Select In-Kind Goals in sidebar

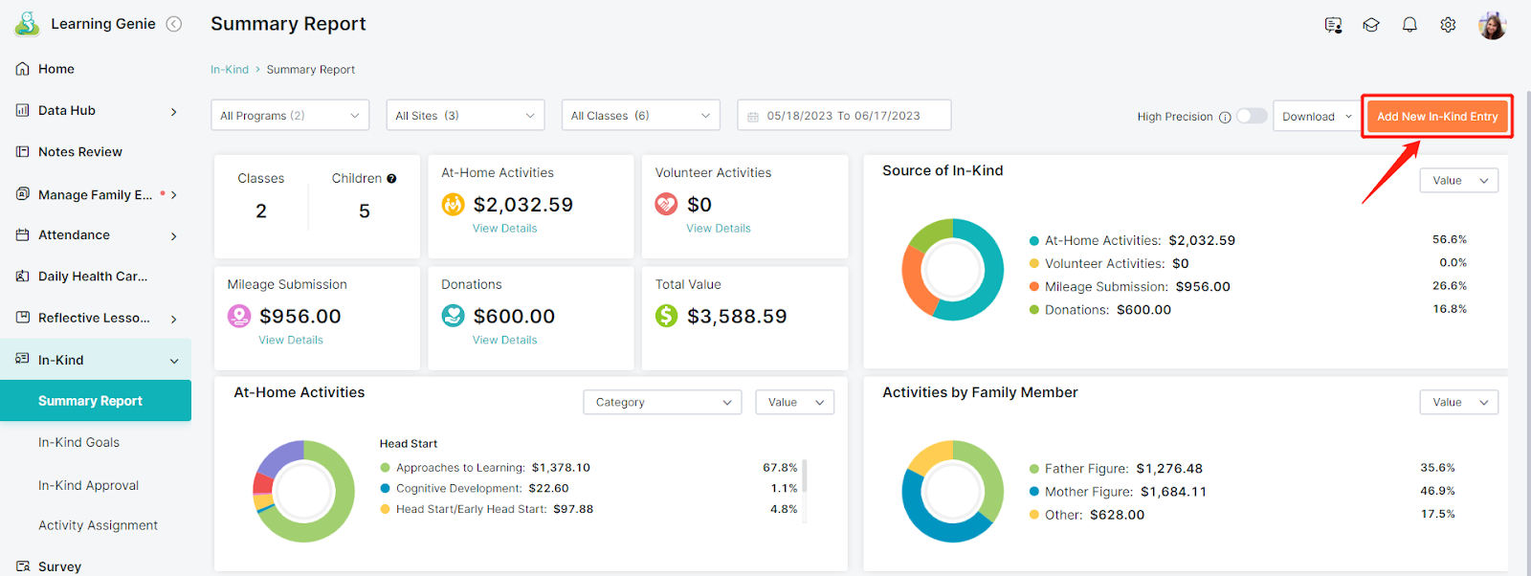pyautogui.click(x=78, y=442)
